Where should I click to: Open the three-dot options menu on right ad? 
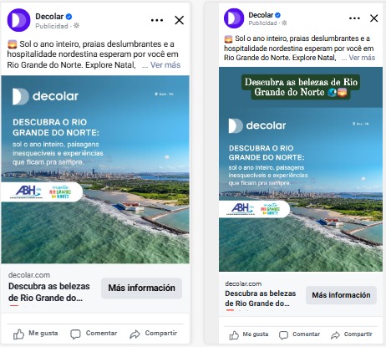point(354,18)
